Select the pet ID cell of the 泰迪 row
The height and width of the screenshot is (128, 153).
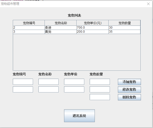point(29,28)
